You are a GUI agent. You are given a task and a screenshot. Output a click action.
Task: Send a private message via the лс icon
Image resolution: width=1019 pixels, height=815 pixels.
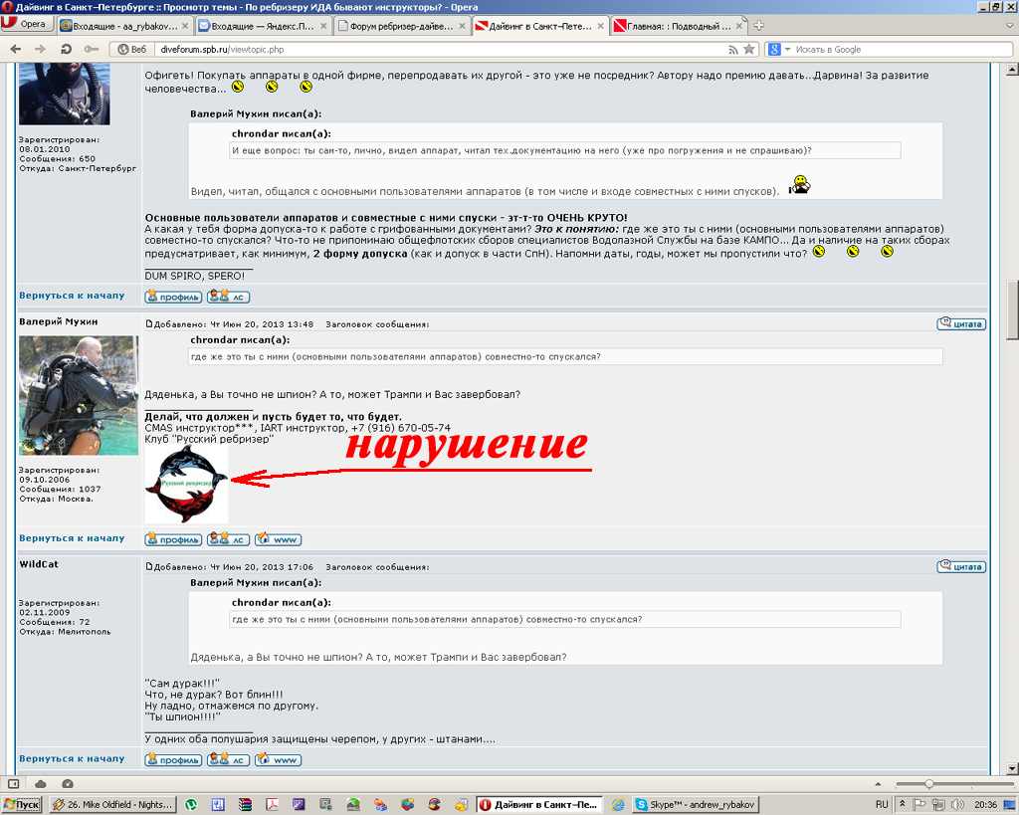pyautogui.click(x=228, y=538)
